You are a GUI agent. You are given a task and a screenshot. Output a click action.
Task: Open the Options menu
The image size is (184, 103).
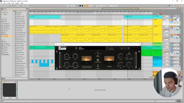click(17, 3)
